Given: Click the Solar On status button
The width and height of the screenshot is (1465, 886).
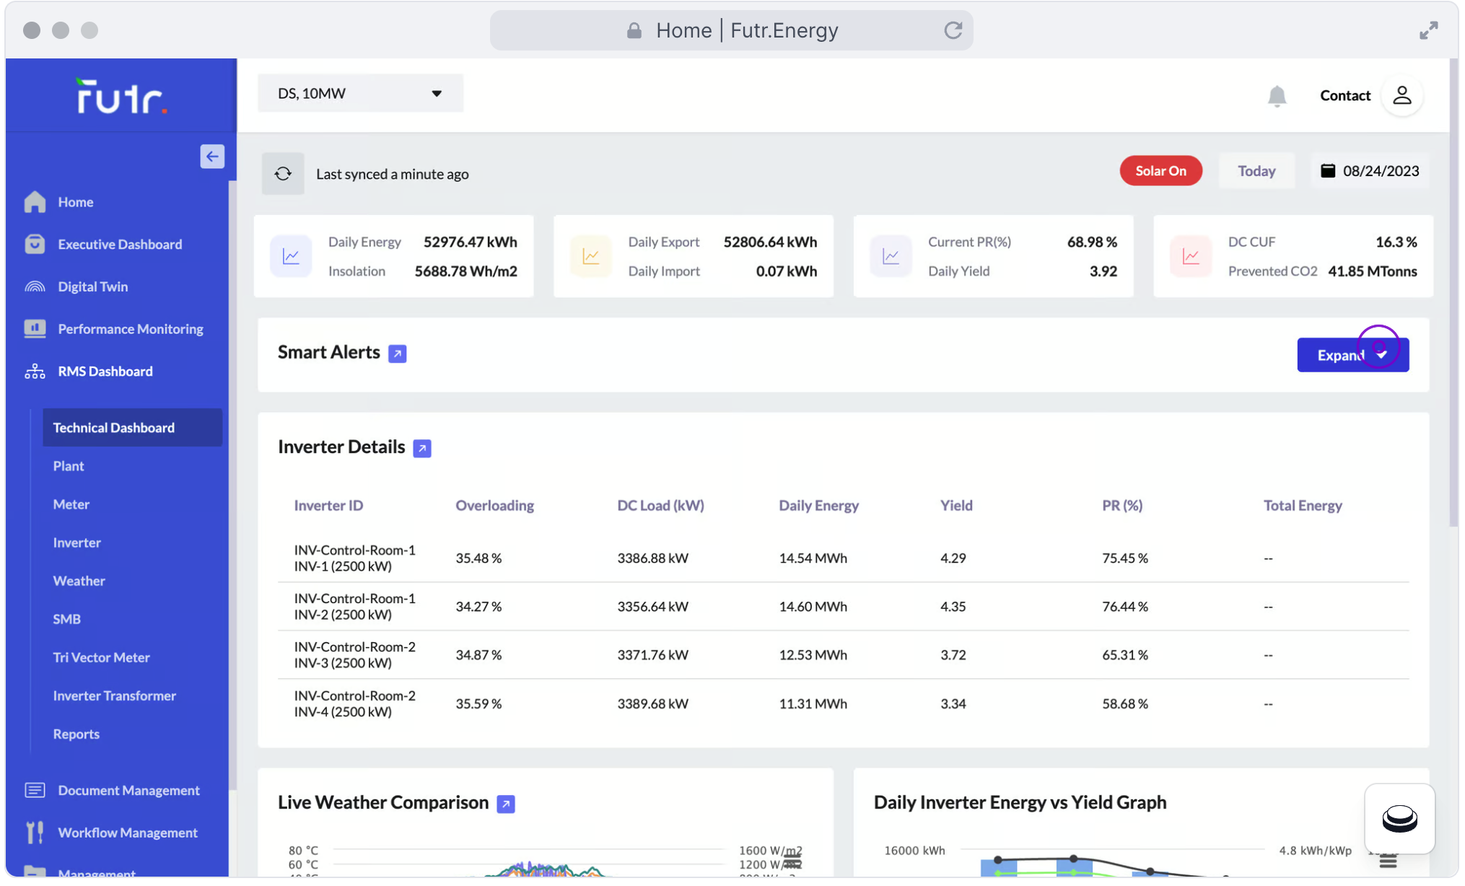Looking at the screenshot, I should coord(1160,171).
